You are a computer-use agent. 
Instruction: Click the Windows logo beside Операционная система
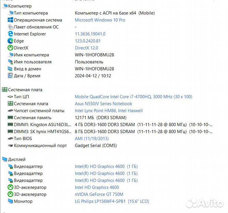10,20
